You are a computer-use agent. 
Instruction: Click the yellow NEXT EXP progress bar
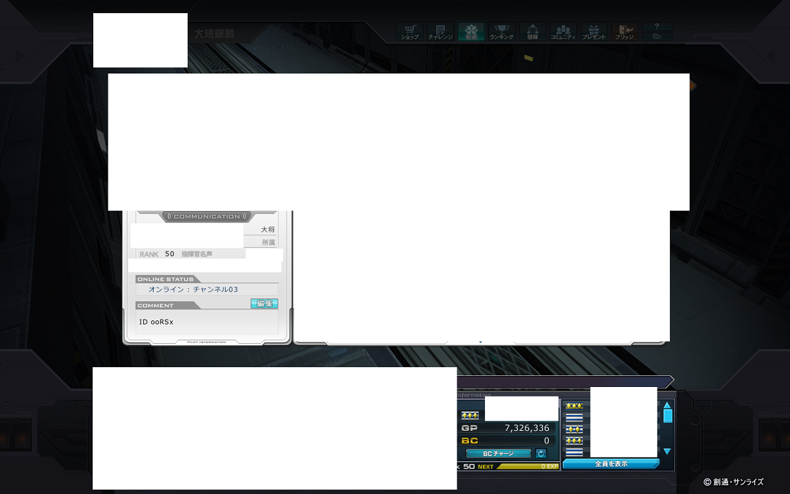528,467
